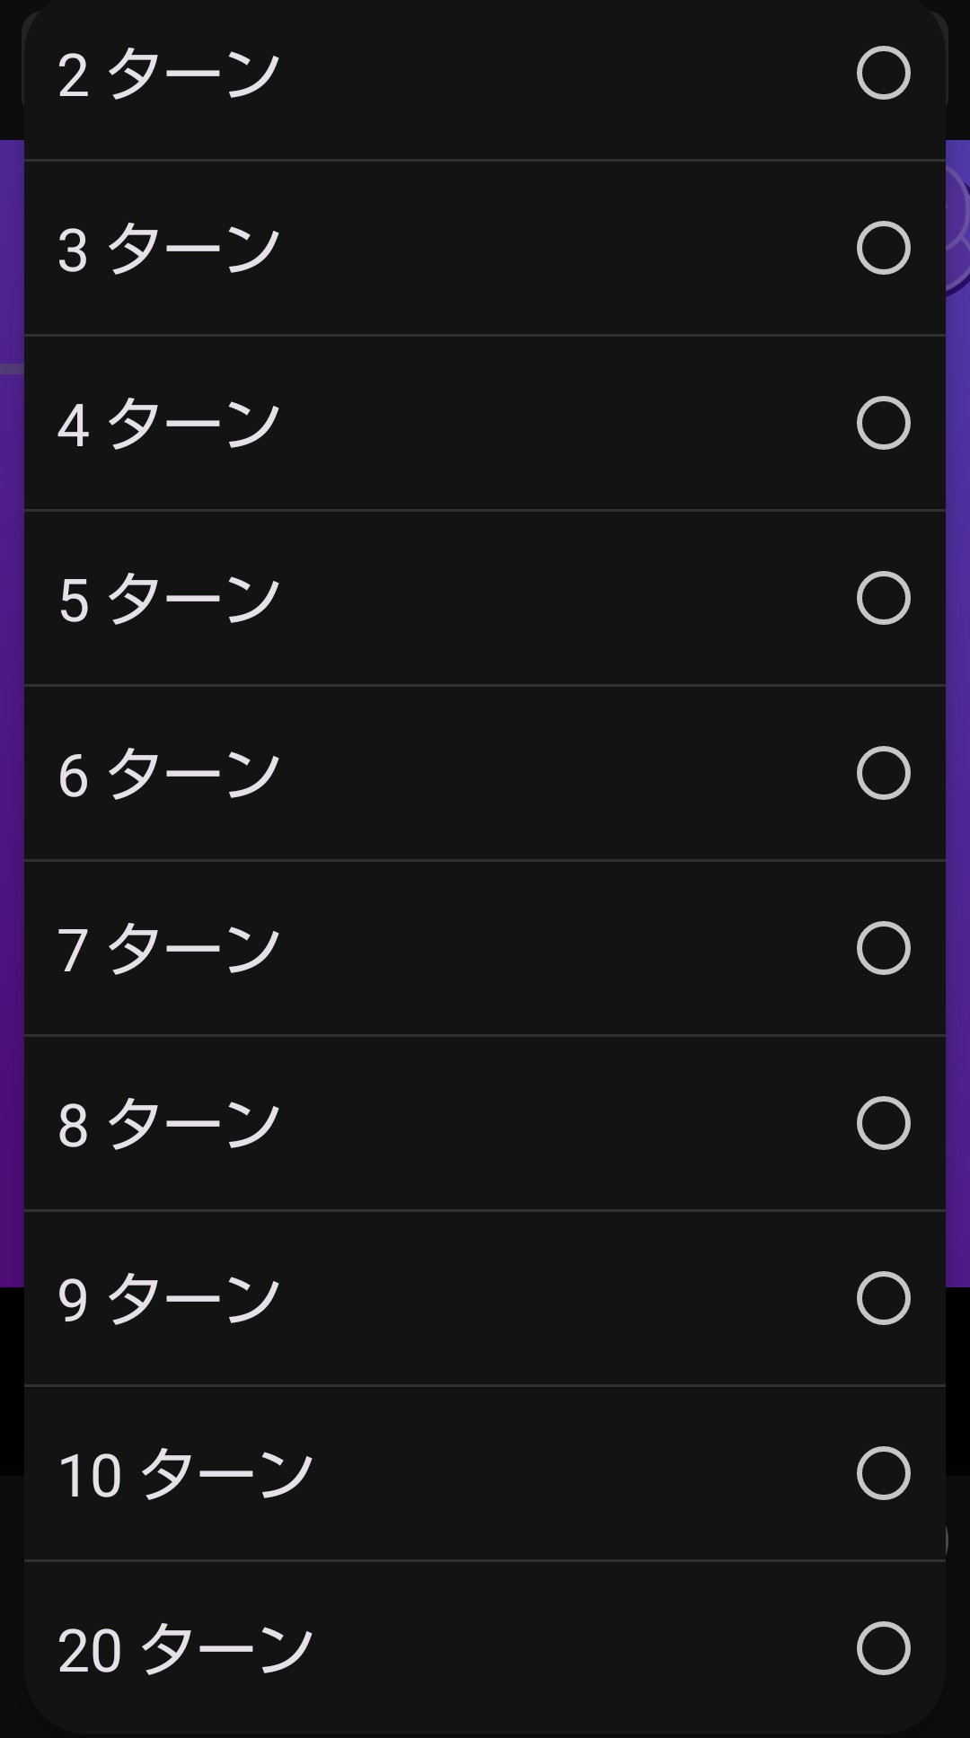Click the '6 ターン' list text

click(169, 775)
